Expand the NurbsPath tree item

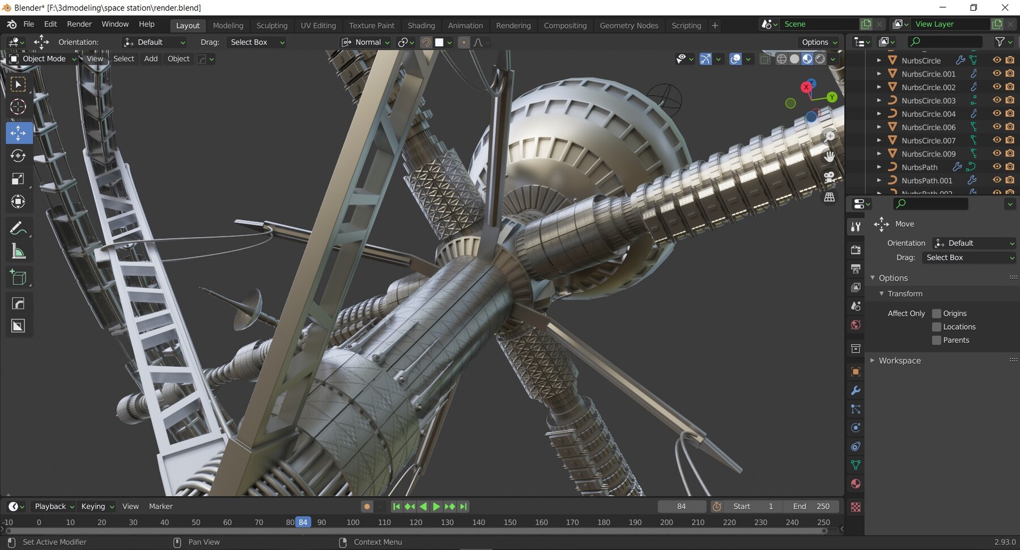(x=879, y=167)
